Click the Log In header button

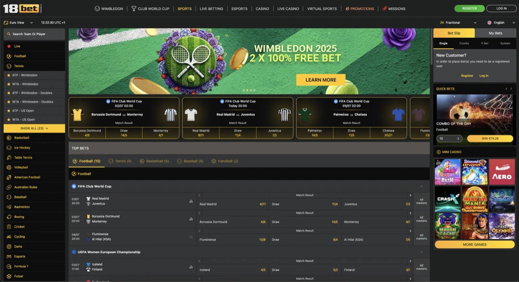tap(501, 9)
